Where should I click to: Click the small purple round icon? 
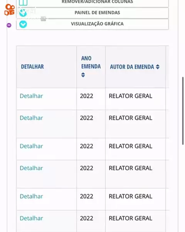(9, 25)
